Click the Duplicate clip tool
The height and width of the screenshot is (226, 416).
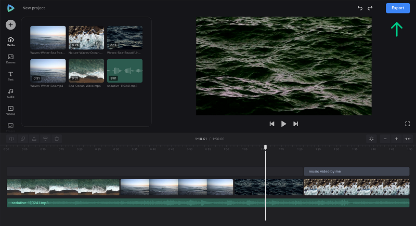[23, 139]
